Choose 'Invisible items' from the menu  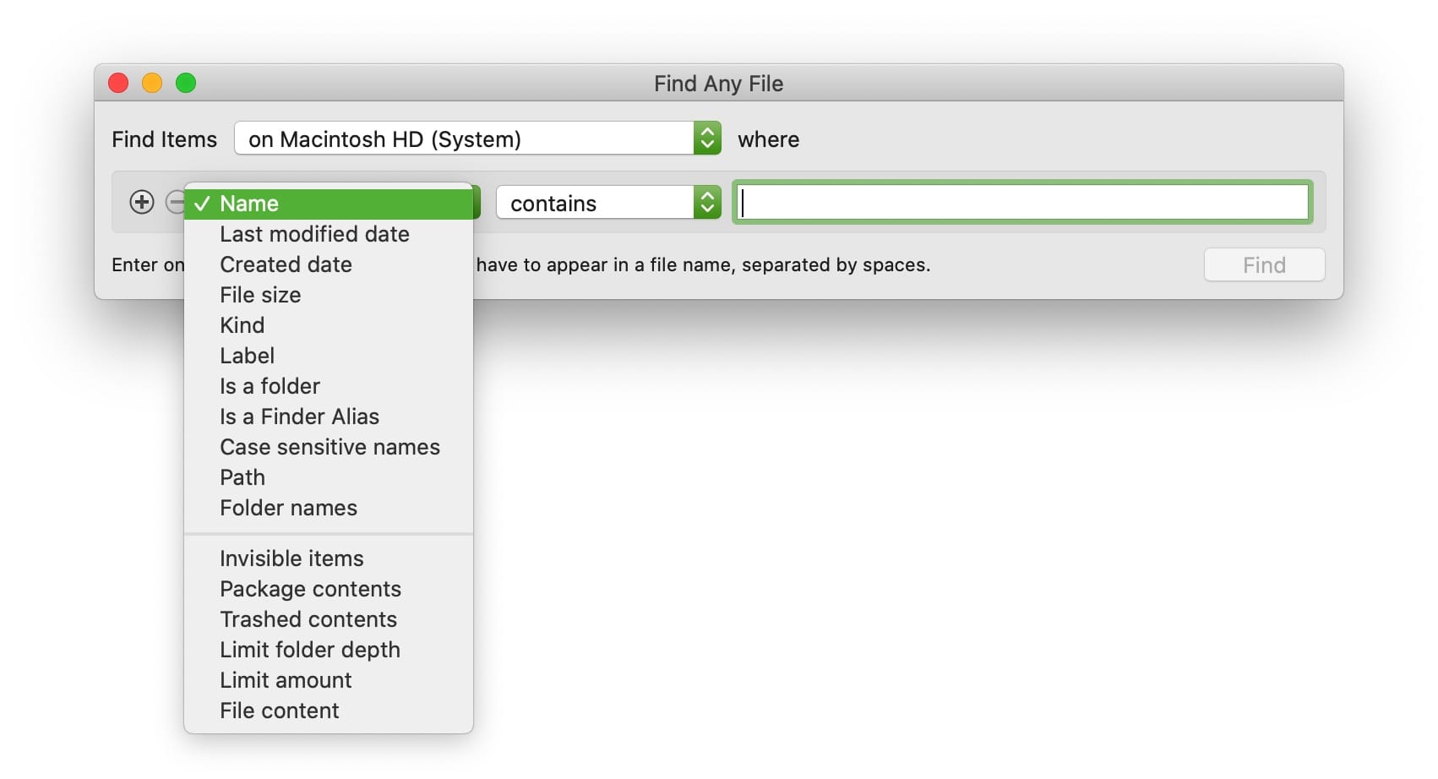pos(291,558)
